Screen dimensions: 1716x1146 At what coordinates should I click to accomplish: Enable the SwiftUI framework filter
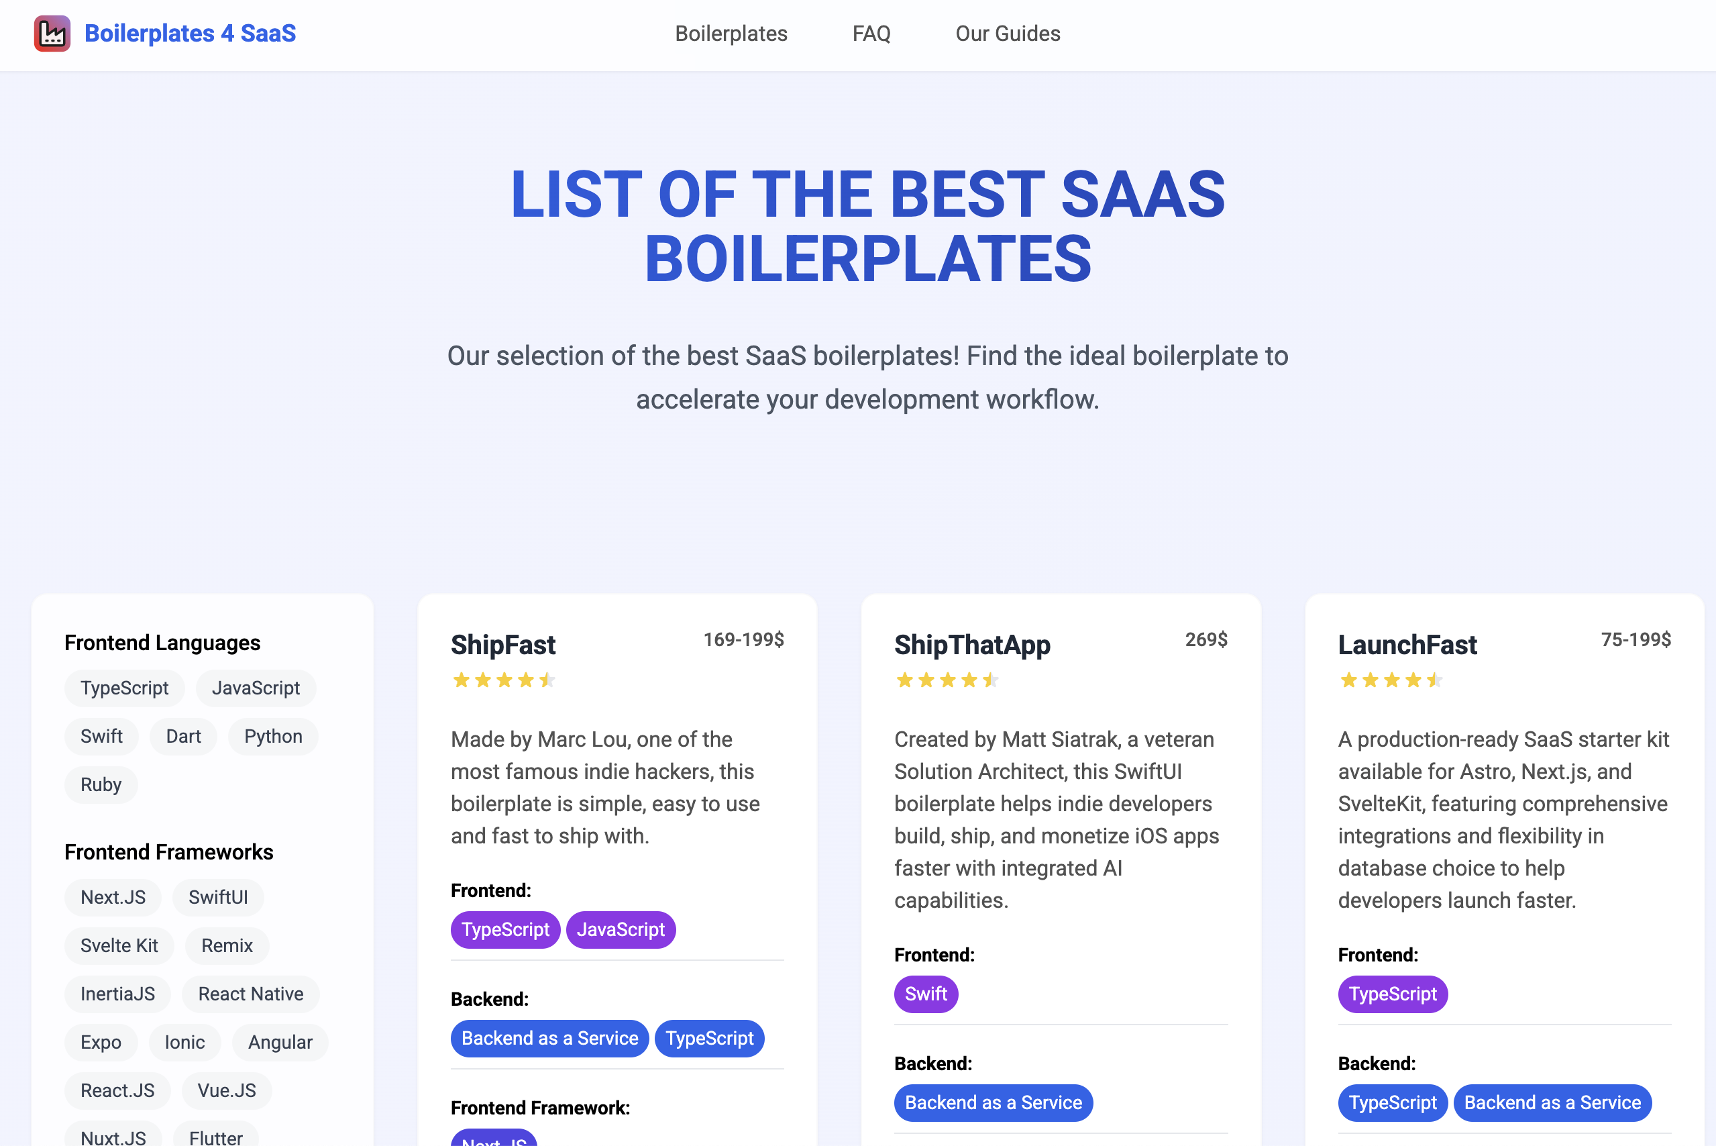click(218, 897)
